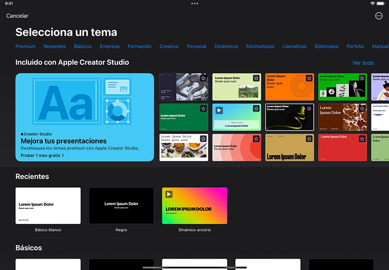This screenshot has width=389, height=270.
Task: Tap the three-dot multitasking indicator
Action: [x=194, y=3]
